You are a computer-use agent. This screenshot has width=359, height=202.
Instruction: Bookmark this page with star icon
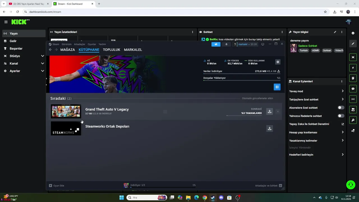tap(325, 12)
